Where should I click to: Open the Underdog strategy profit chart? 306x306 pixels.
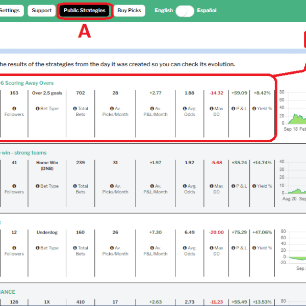292,250
